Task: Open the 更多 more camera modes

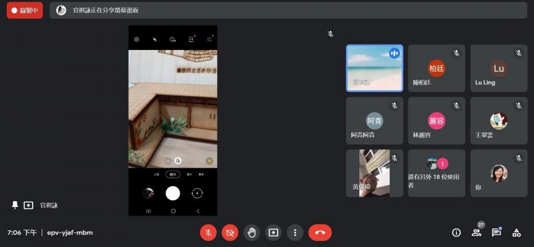Action: tap(202, 174)
